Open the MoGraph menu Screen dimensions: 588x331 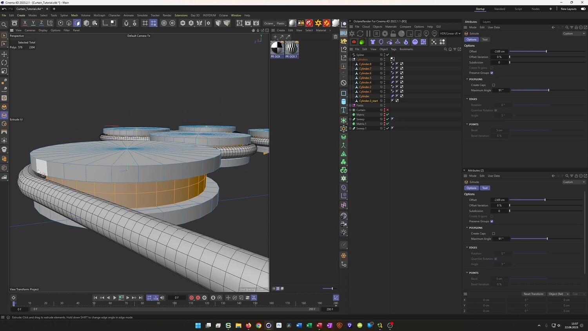coord(99,15)
